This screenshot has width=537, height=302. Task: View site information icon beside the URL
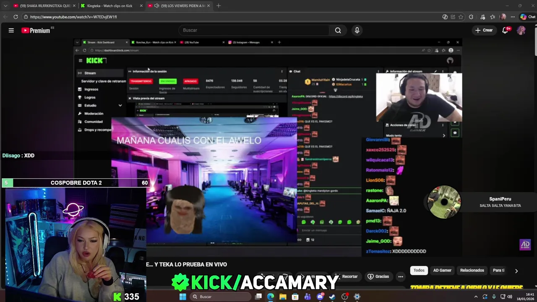click(x=26, y=17)
